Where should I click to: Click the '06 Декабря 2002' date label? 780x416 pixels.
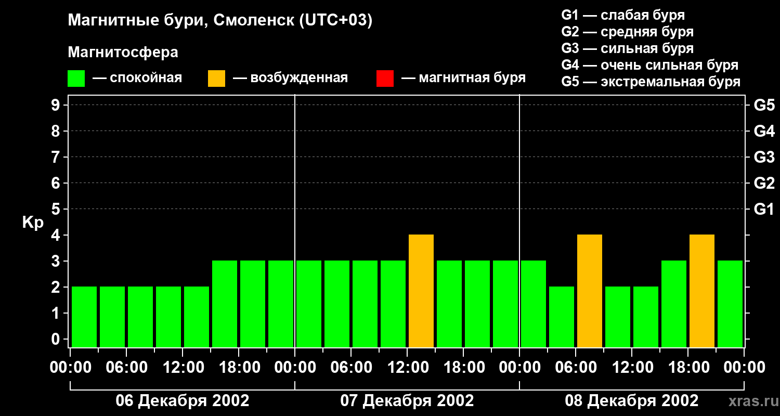182,401
